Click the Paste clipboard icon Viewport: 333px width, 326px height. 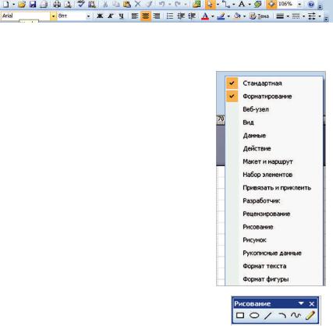click(x=126, y=4)
